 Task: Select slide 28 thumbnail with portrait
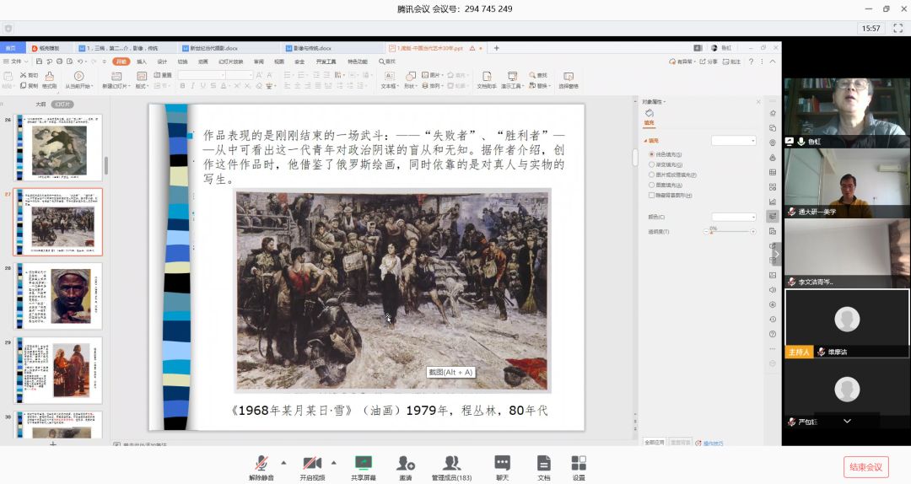pos(57,296)
